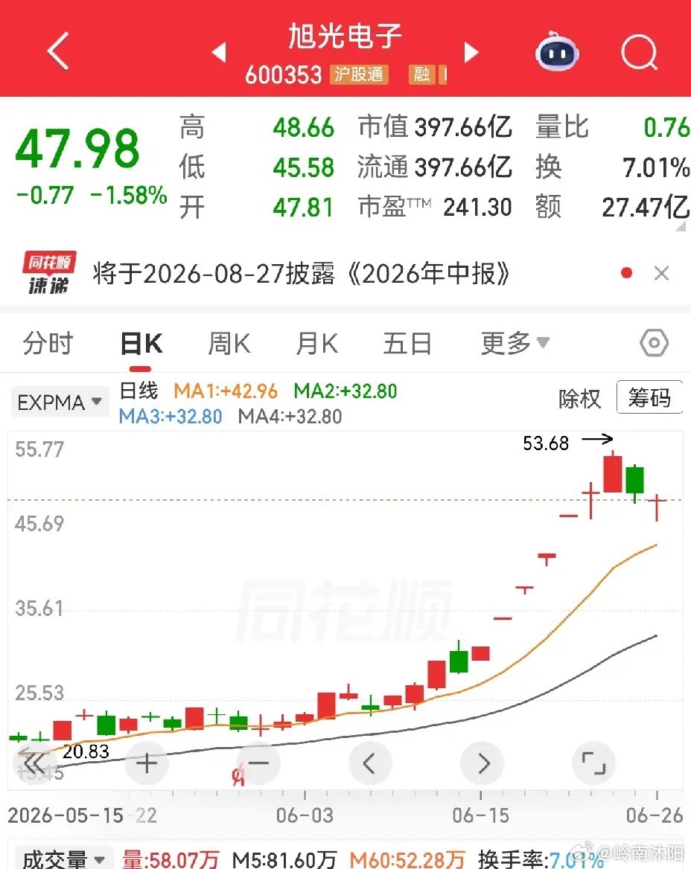Tap the open price 47.81
The height and width of the screenshot is (869, 691).
point(303,208)
